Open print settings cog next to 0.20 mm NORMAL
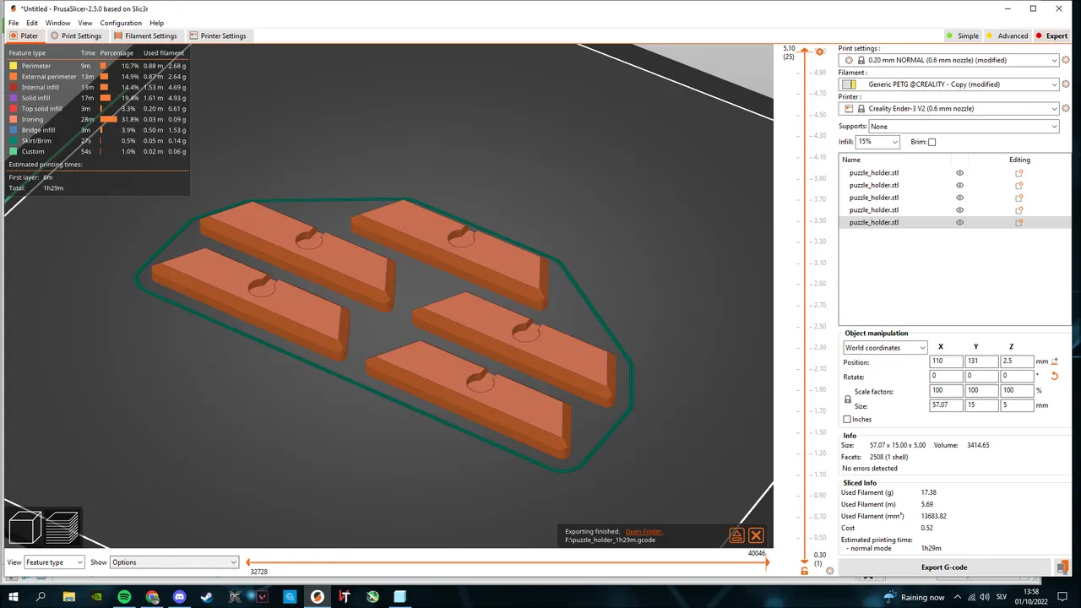 (1066, 61)
